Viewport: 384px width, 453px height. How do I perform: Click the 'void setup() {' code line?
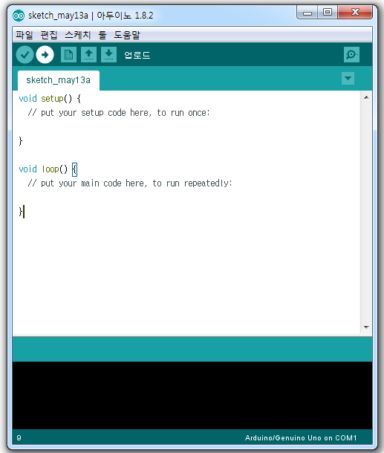click(50, 99)
